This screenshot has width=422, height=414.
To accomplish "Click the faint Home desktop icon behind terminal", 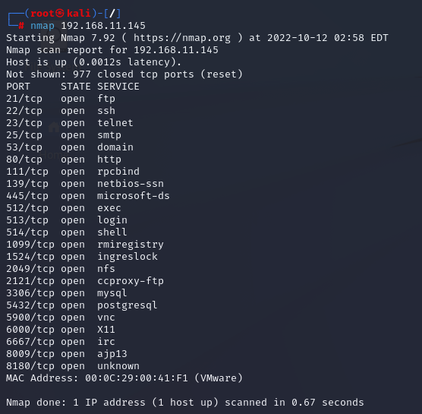I will (x=54, y=127).
